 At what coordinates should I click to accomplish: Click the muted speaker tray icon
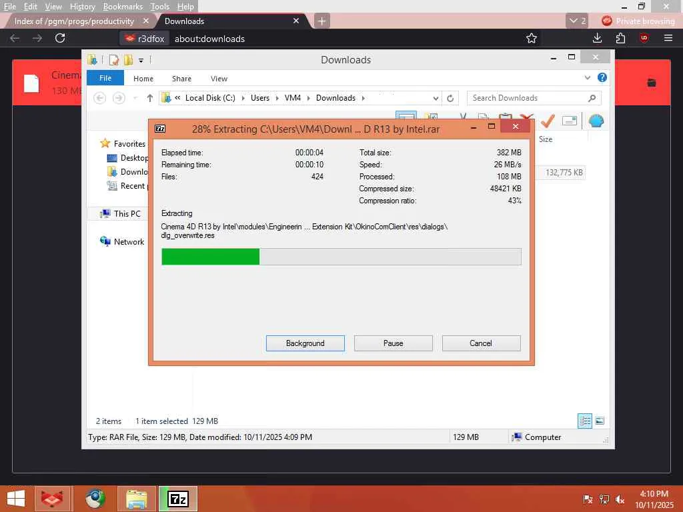pos(620,499)
